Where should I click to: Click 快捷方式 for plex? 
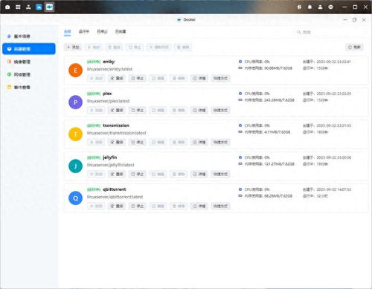point(220,110)
